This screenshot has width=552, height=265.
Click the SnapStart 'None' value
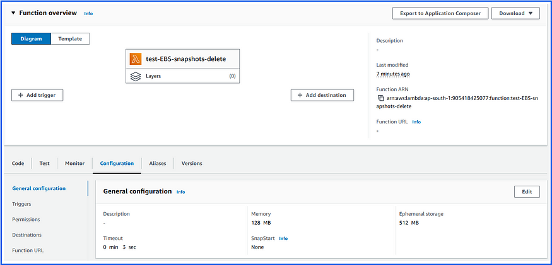click(257, 247)
